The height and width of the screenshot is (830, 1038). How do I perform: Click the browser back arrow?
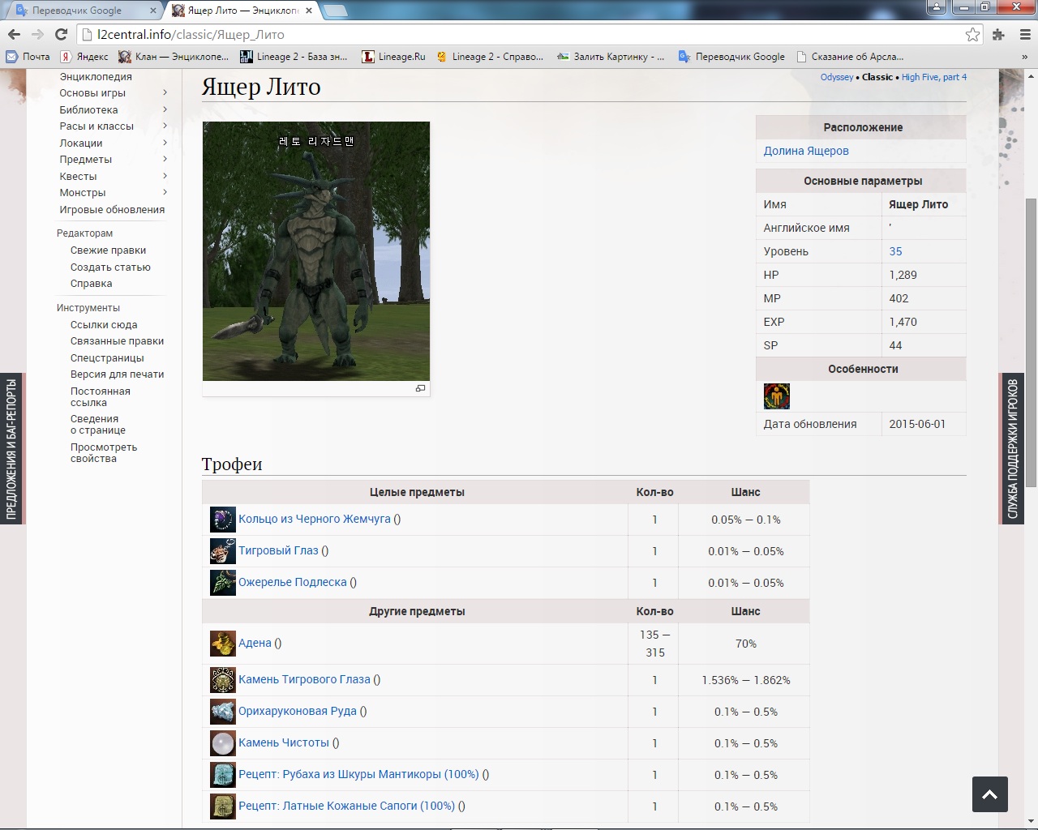click(x=14, y=34)
